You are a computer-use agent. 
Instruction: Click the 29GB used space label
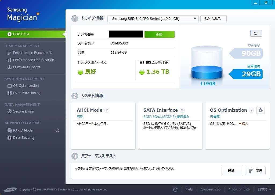click(246, 74)
